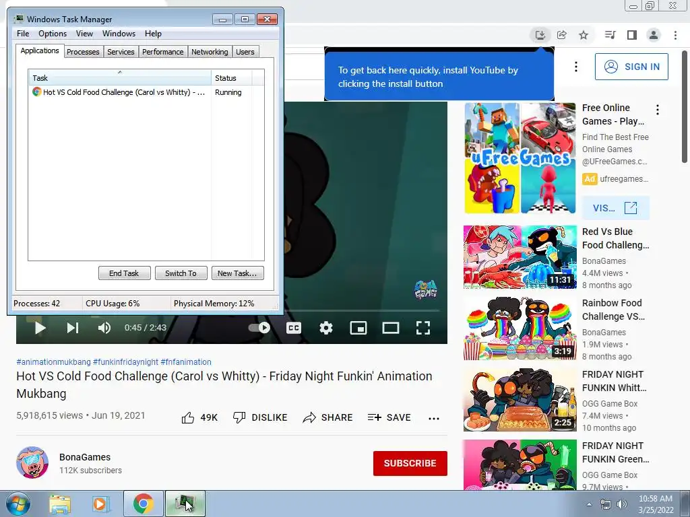This screenshot has height=517, width=690.
Task: Like the video thumbs-up icon
Action: (x=188, y=417)
